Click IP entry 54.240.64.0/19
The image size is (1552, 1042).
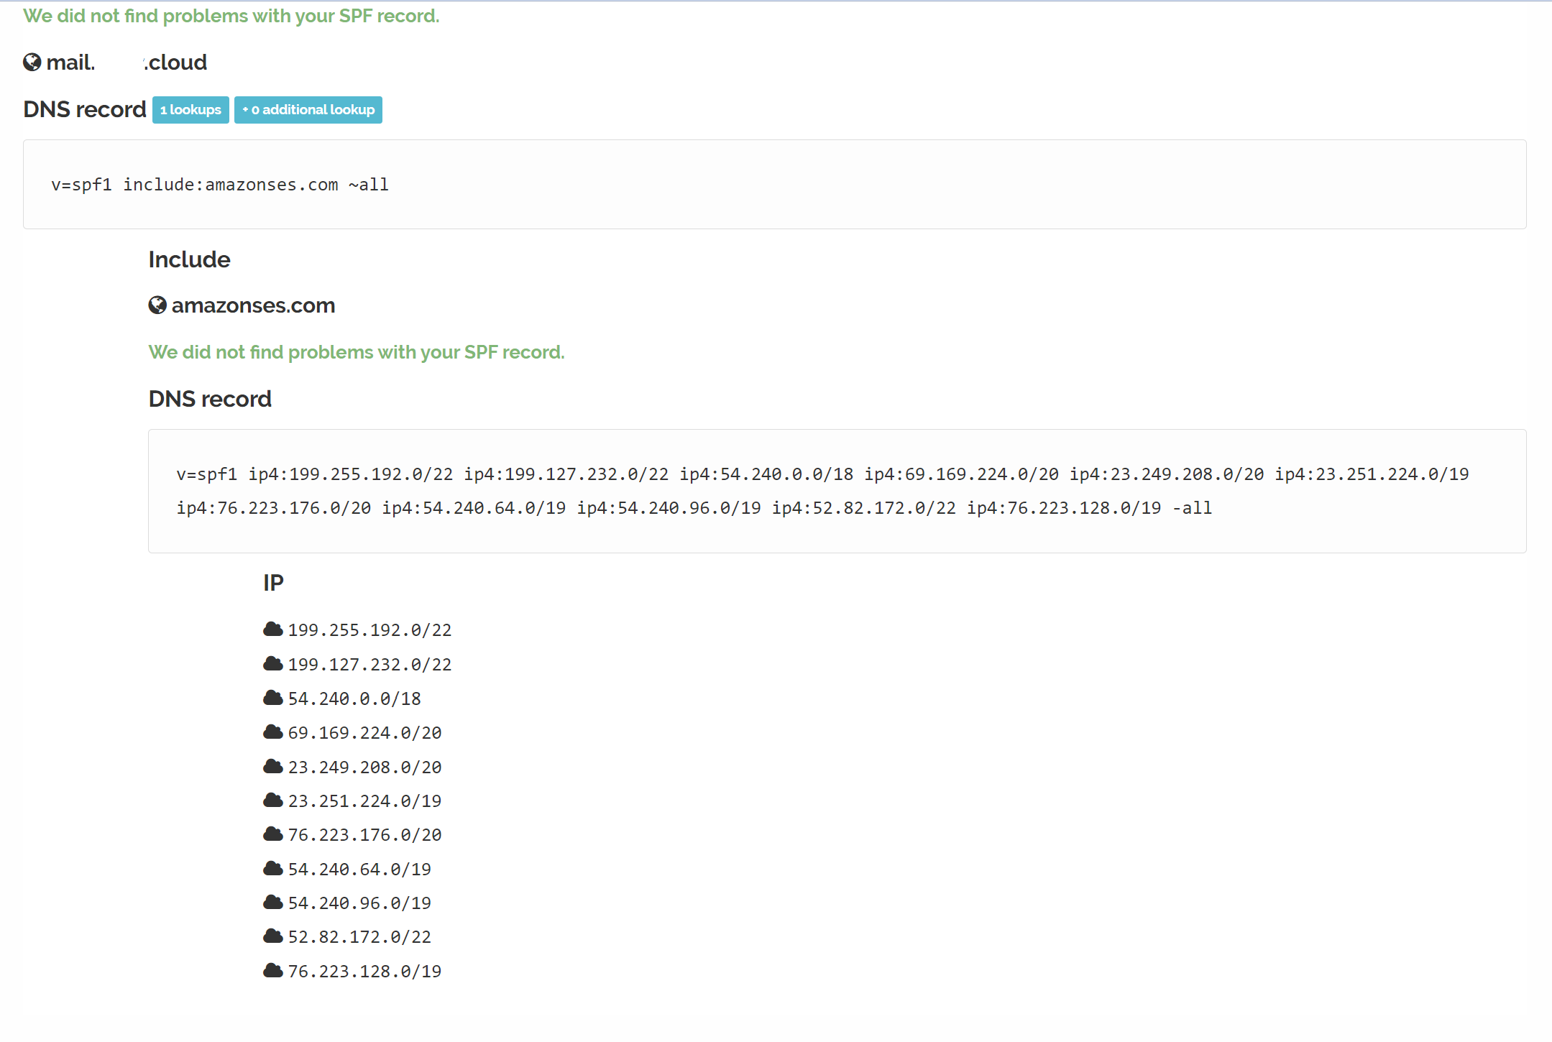pyautogui.click(x=359, y=870)
